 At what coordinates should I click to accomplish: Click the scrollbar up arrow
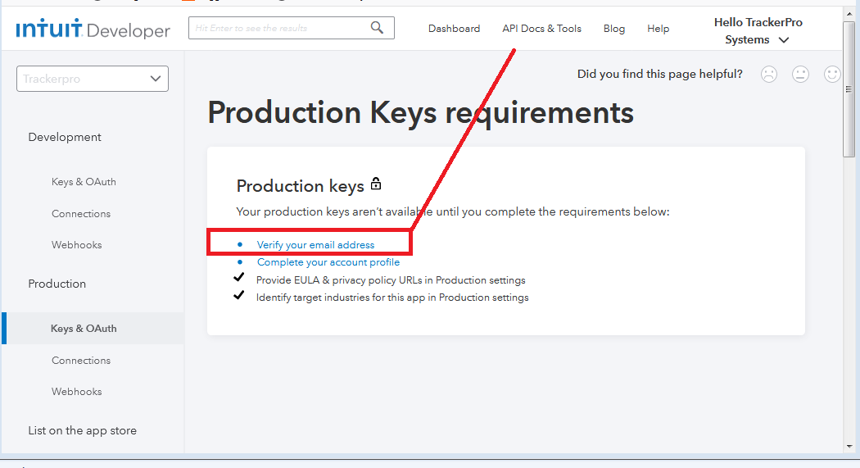(849, 13)
